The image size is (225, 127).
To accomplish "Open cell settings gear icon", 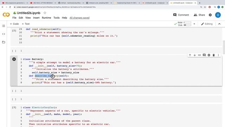I will pos(209,55).
